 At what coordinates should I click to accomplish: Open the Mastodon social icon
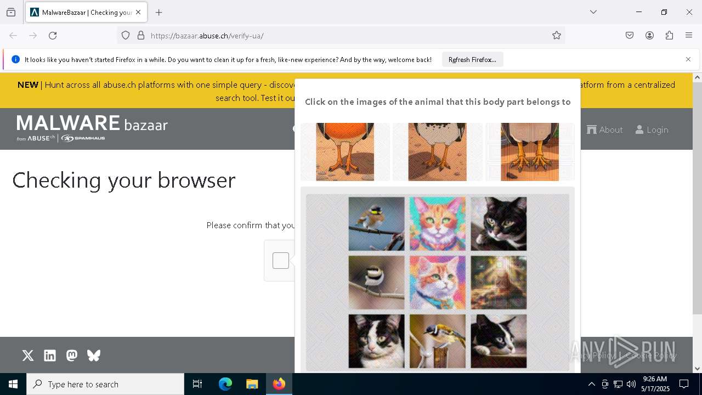(72, 356)
